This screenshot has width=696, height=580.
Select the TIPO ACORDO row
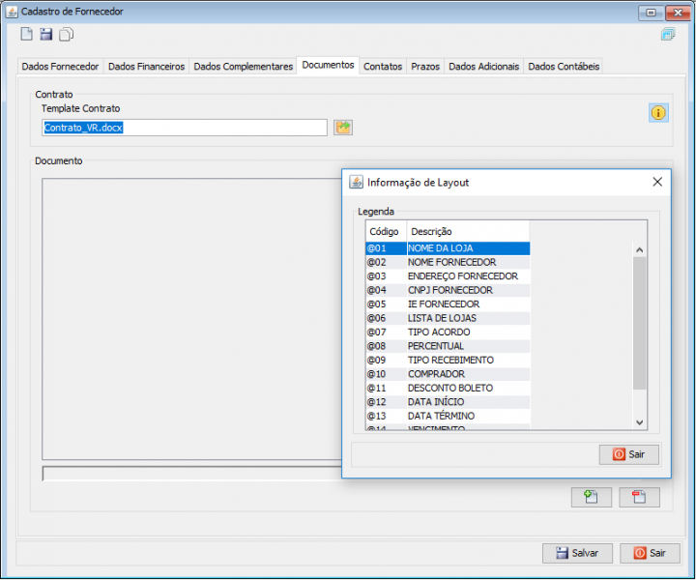(448, 333)
